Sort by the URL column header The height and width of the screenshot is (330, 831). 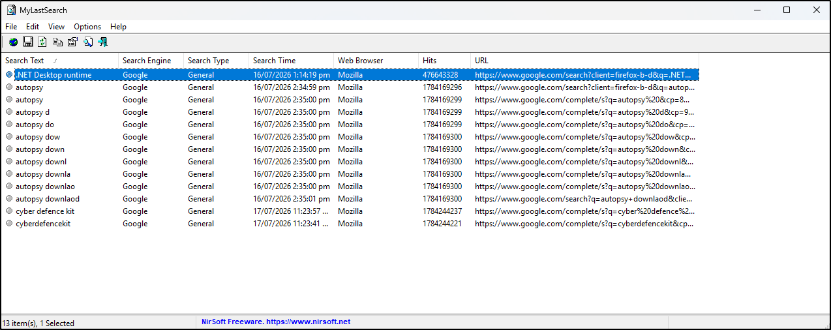coord(585,61)
